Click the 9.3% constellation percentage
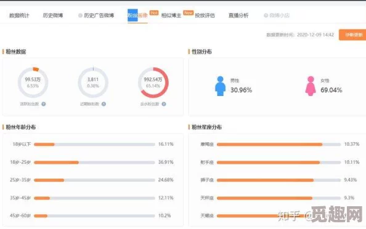 349,198
